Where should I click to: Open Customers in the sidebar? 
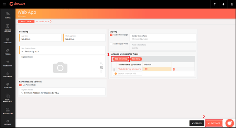pos(8,75)
